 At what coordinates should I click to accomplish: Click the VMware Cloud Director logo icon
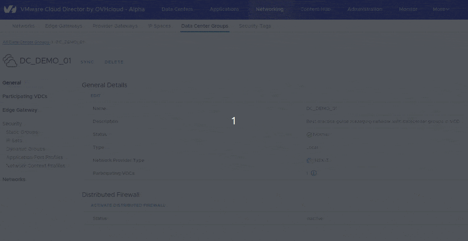[x=10, y=9]
